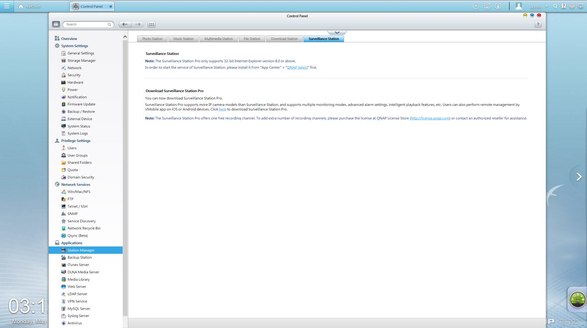This screenshot has height=328, width=587.
Task: Open Notification settings
Action: pyautogui.click(x=77, y=97)
